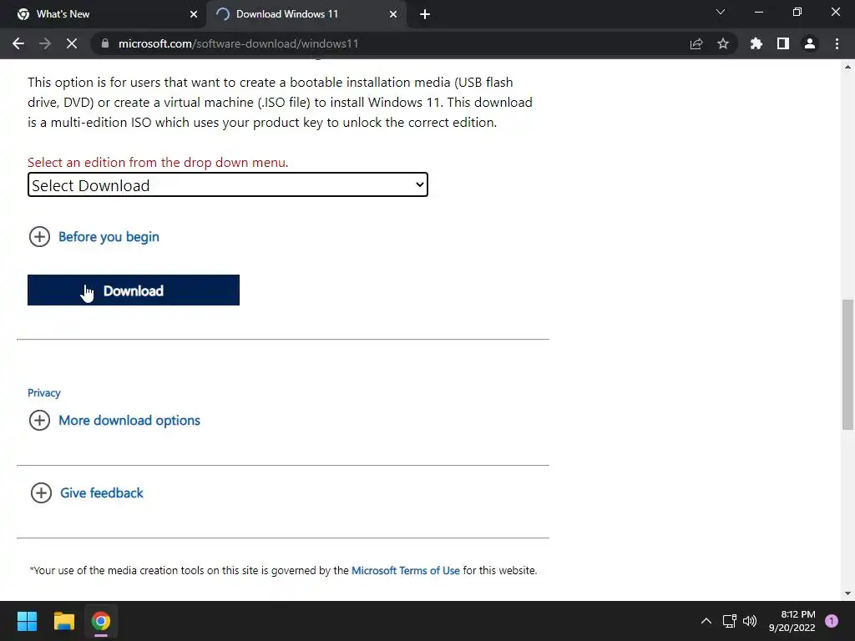
Task: Bookmark this page with the star icon
Action: tap(723, 43)
